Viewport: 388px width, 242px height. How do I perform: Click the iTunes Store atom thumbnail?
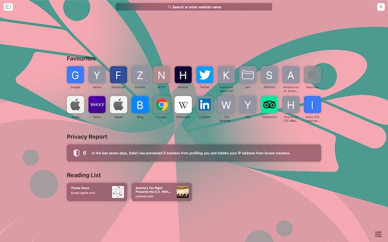click(118, 192)
